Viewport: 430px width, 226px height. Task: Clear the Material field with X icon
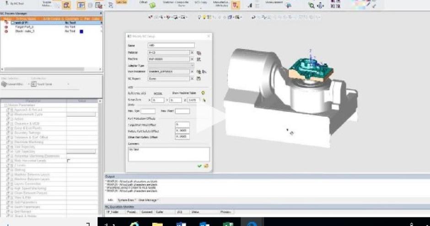(x=192, y=53)
